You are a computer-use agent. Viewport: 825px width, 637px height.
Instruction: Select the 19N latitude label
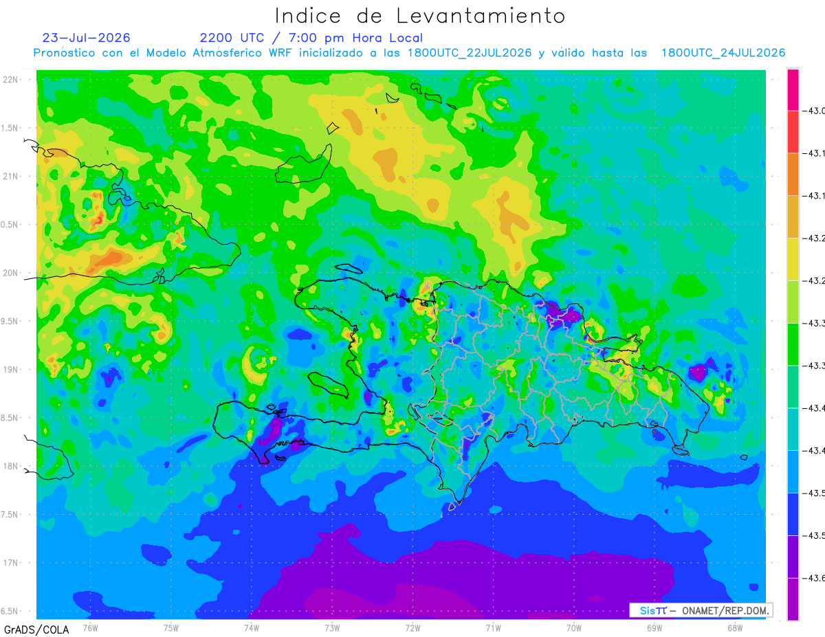[12, 369]
